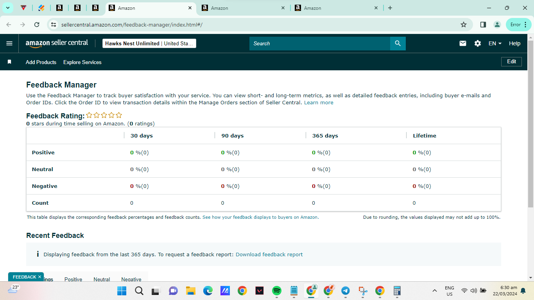534x300 pixels.
Task: Open Microsoft Edge from the taskbar
Action: (x=208, y=291)
